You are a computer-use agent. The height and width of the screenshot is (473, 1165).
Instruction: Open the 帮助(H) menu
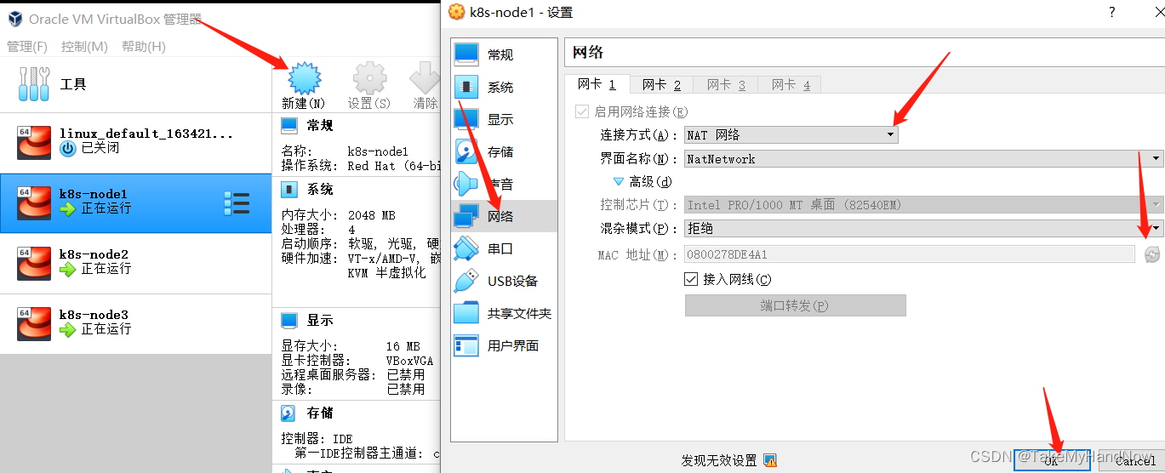click(143, 46)
